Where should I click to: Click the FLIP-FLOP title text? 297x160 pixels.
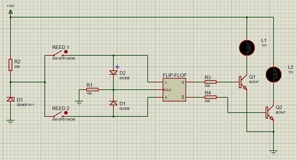[175, 75]
